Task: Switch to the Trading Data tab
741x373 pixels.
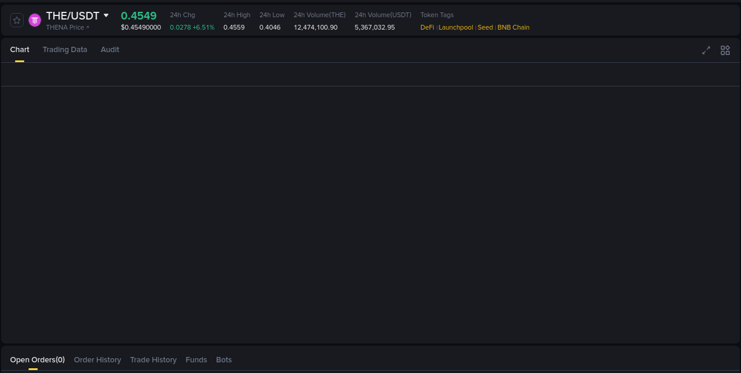Action: 65,50
